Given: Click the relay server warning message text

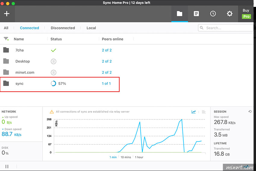Looking at the screenshot, I should pyautogui.click(x=92, y=112).
